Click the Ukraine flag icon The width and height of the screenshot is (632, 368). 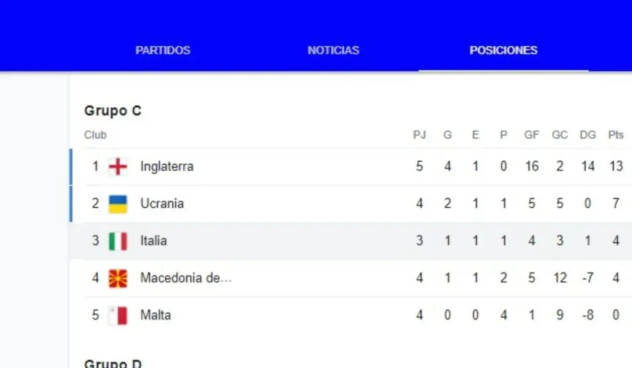118,204
